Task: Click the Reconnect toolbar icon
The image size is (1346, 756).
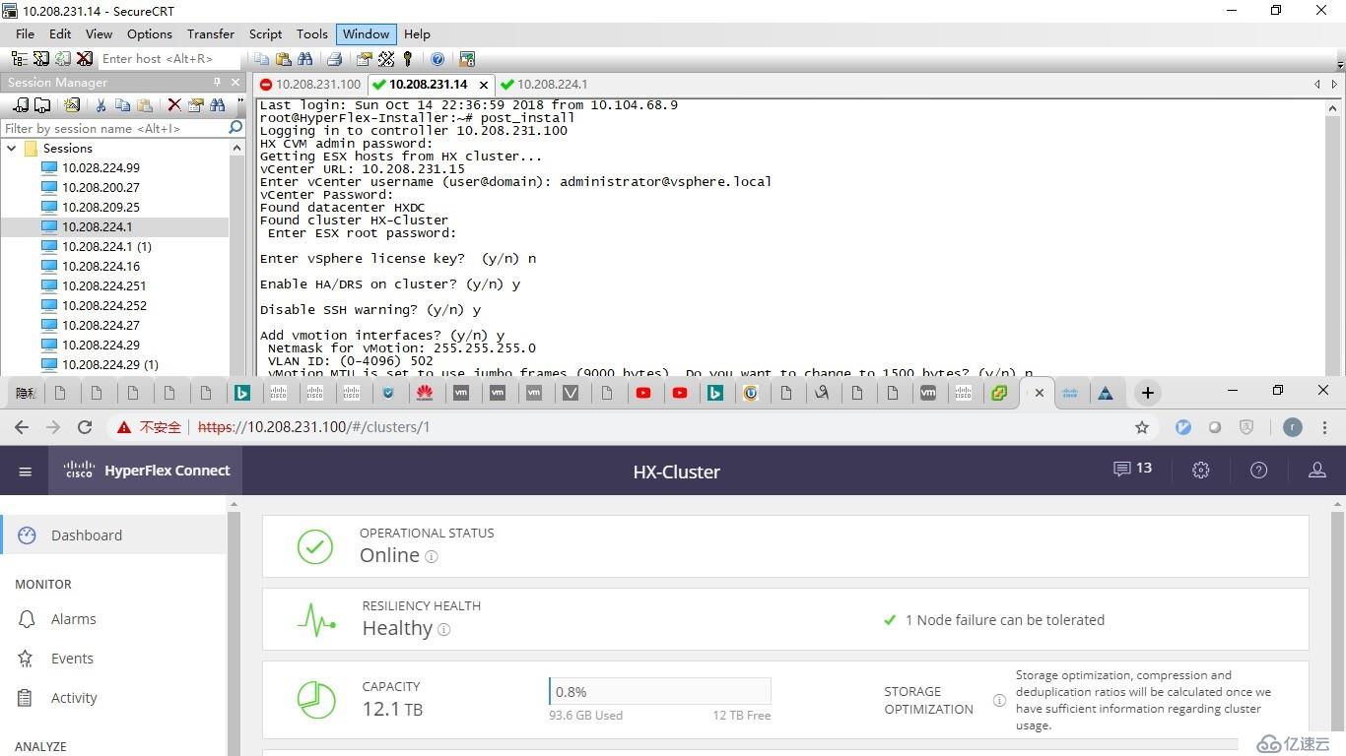Action: click(62, 59)
